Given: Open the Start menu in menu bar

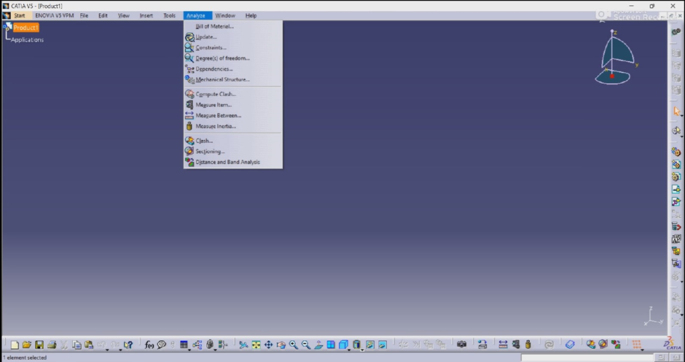Looking at the screenshot, I should [x=20, y=15].
